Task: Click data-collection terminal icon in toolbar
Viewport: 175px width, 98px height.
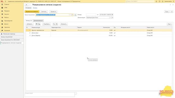Action: tap(39, 24)
